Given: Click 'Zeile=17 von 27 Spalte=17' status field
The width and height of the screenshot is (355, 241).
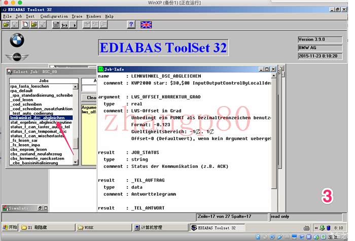Looking at the screenshot, I should click(x=232, y=217).
